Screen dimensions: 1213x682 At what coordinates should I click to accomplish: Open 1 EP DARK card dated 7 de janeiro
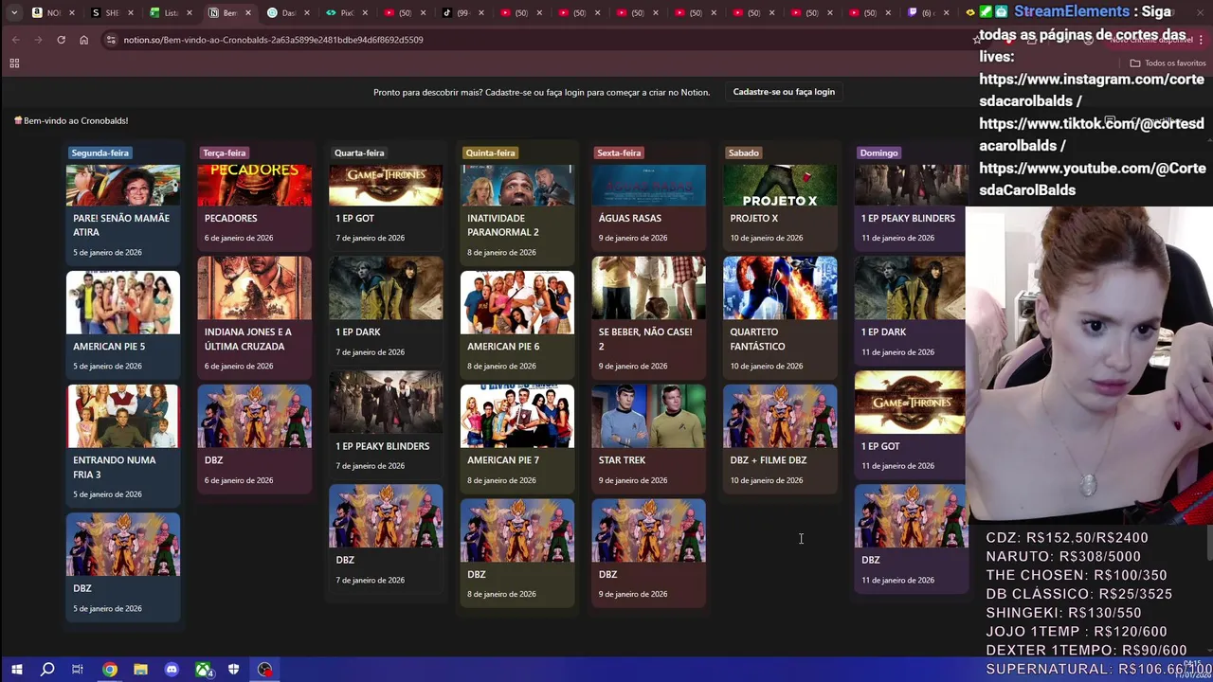[x=386, y=311]
